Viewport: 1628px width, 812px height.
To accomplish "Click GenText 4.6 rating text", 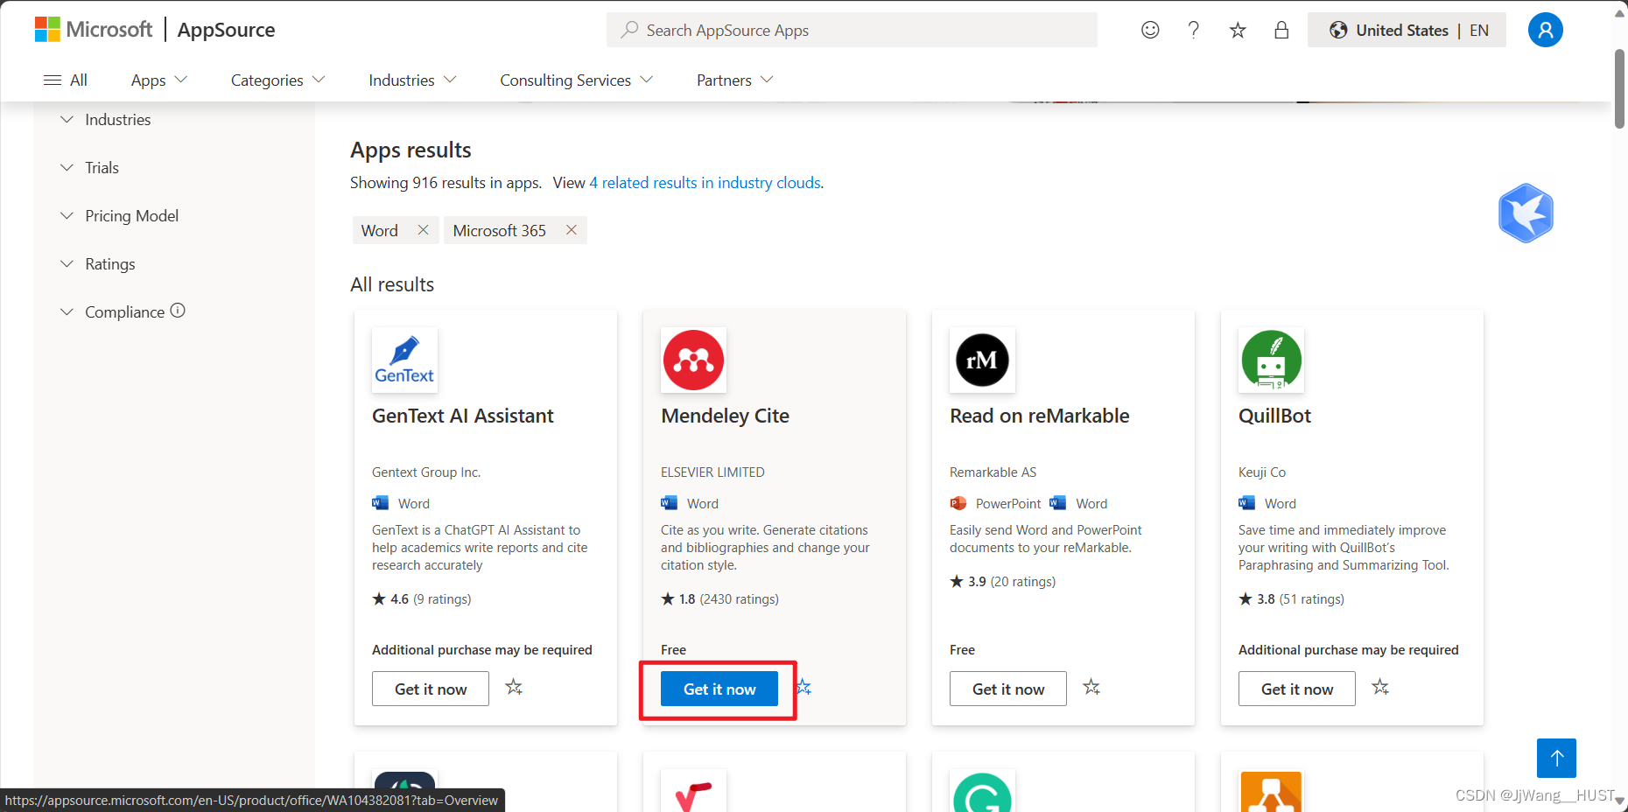I will pos(422,598).
